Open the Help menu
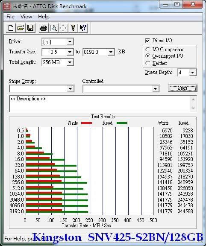Screen dimensions: 206x246 [x=44, y=17]
